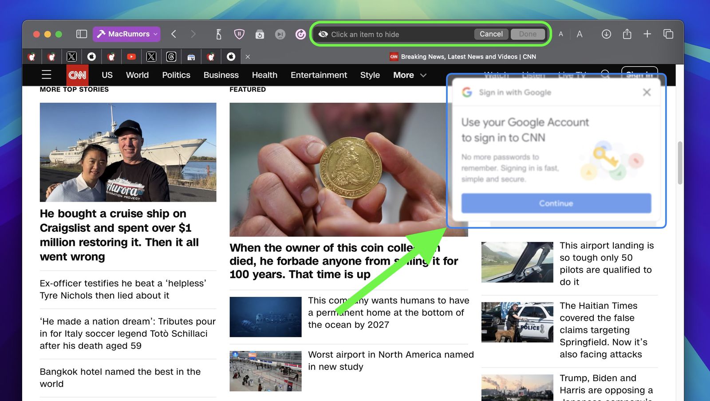Open the Entertainment section
Viewport: 710px width, 401px height.
coord(319,75)
